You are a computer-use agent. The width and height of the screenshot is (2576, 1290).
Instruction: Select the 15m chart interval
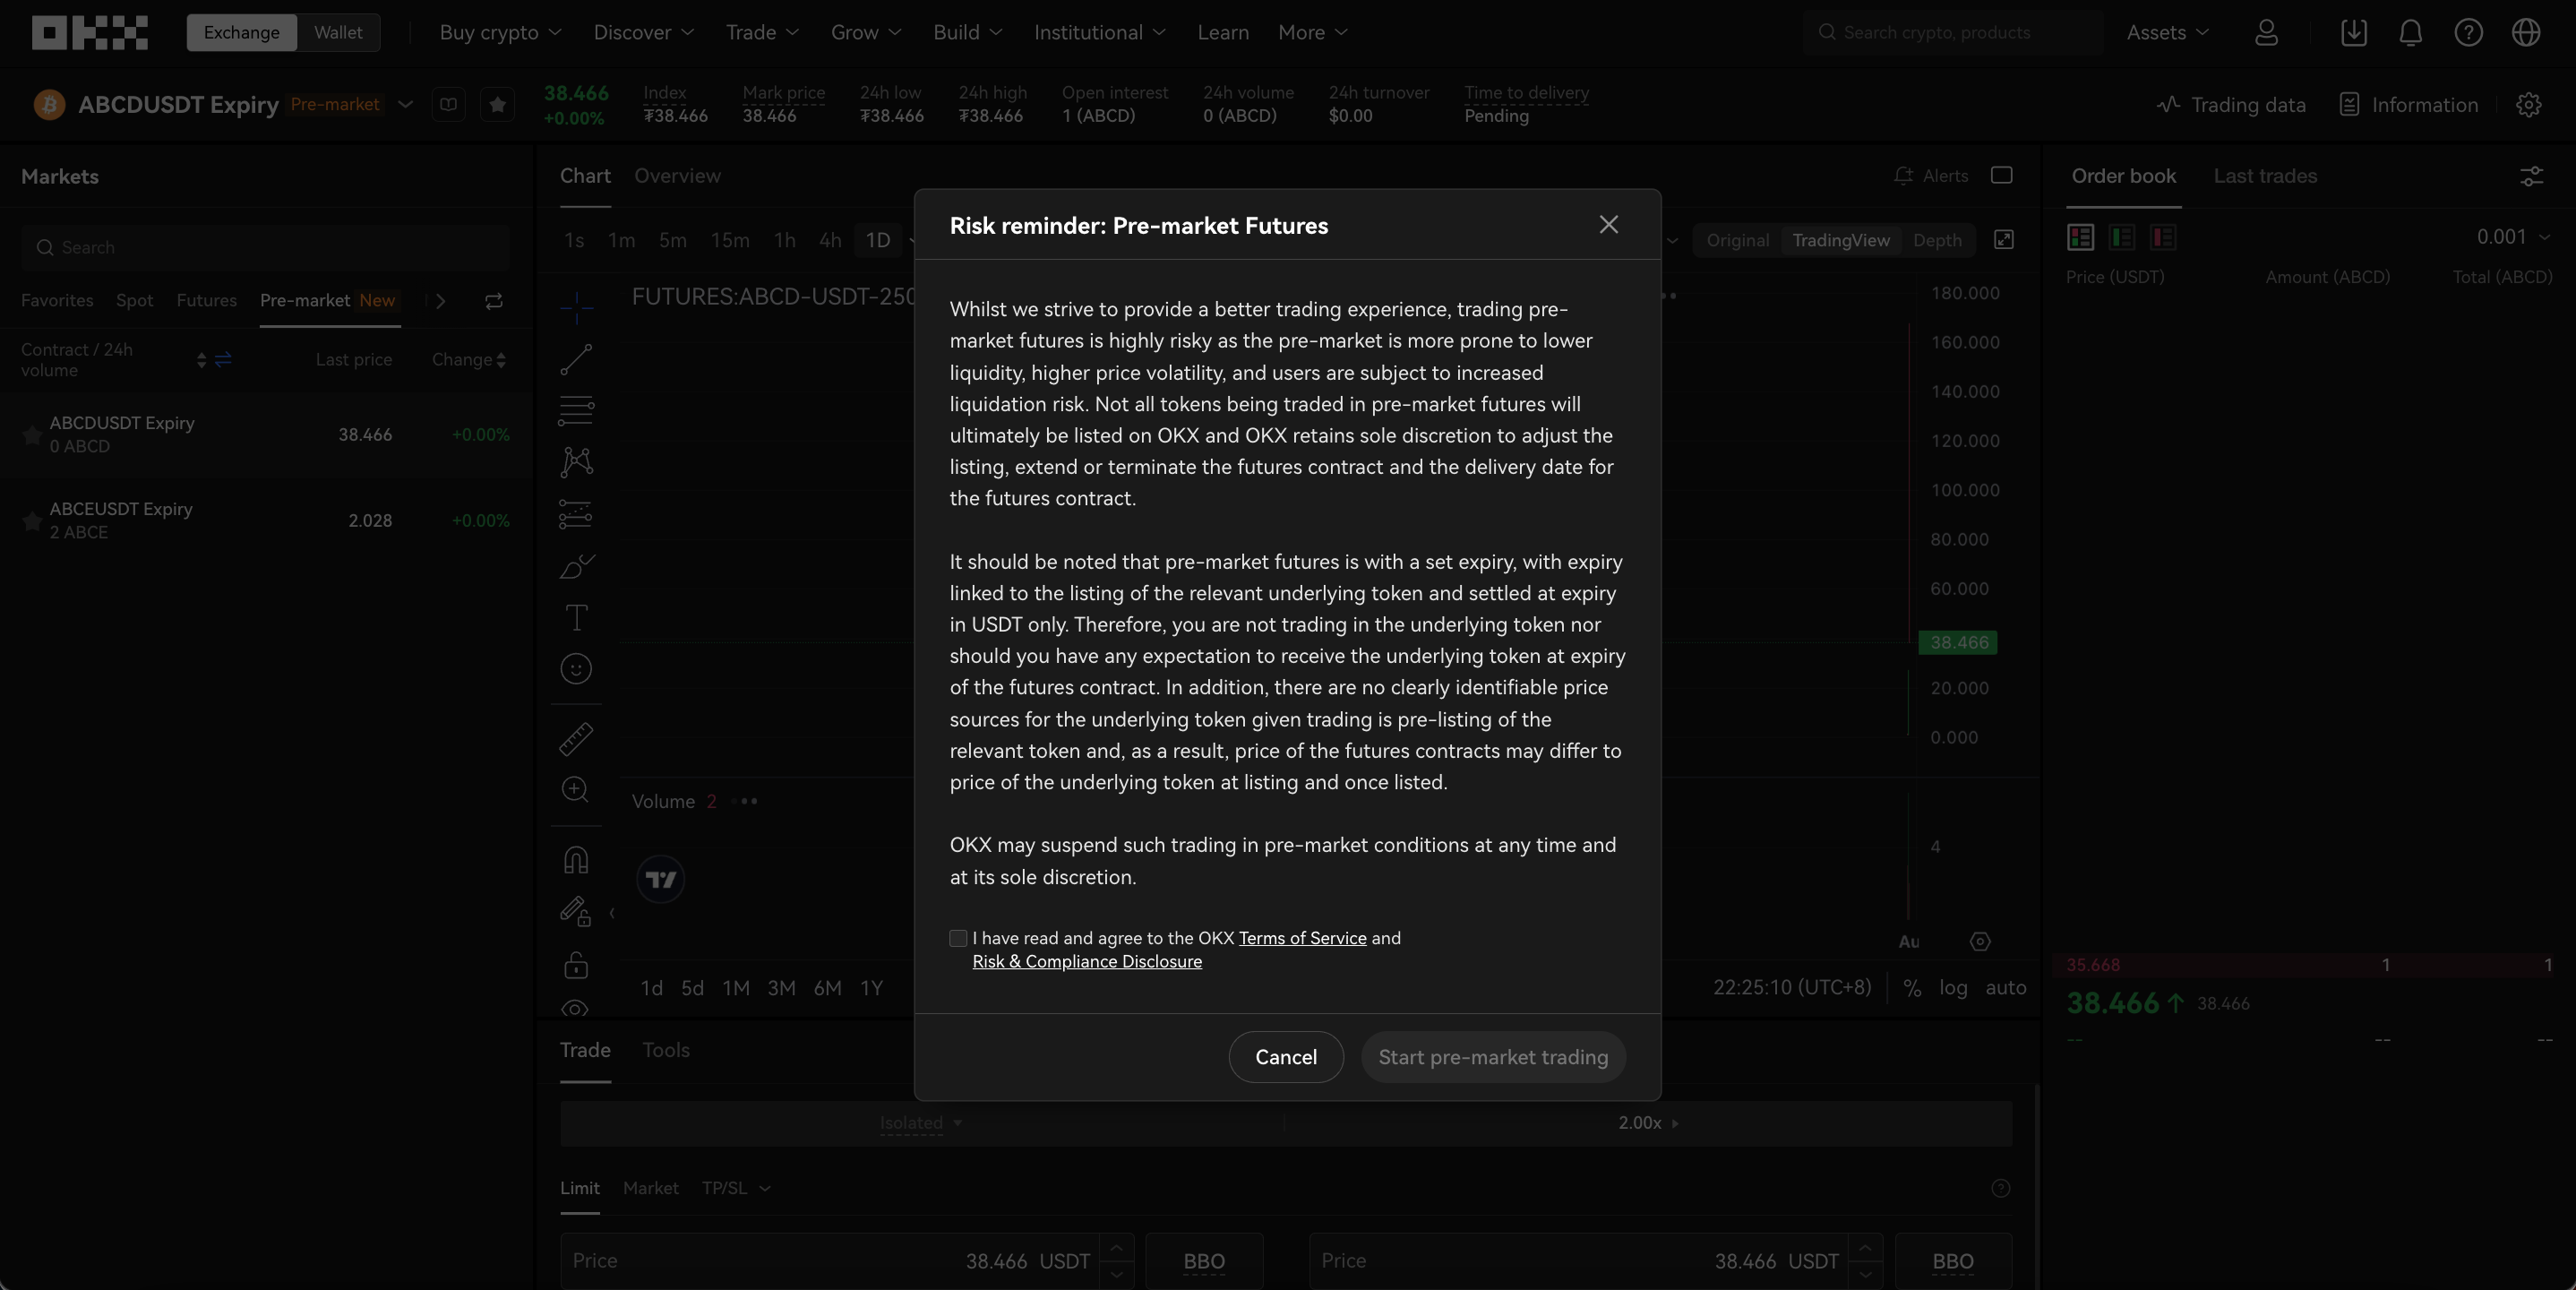[730, 240]
